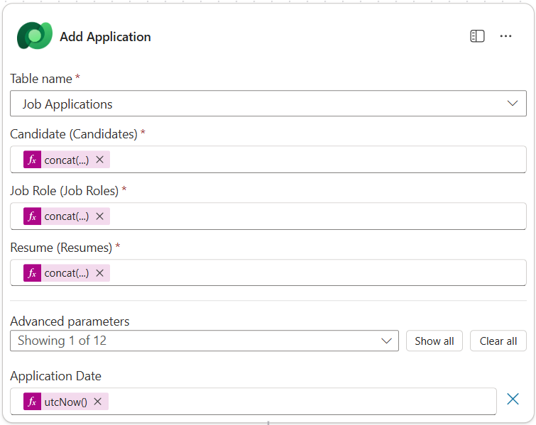536x425 pixels.
Task: Click the Show all button
Action: 434,341
